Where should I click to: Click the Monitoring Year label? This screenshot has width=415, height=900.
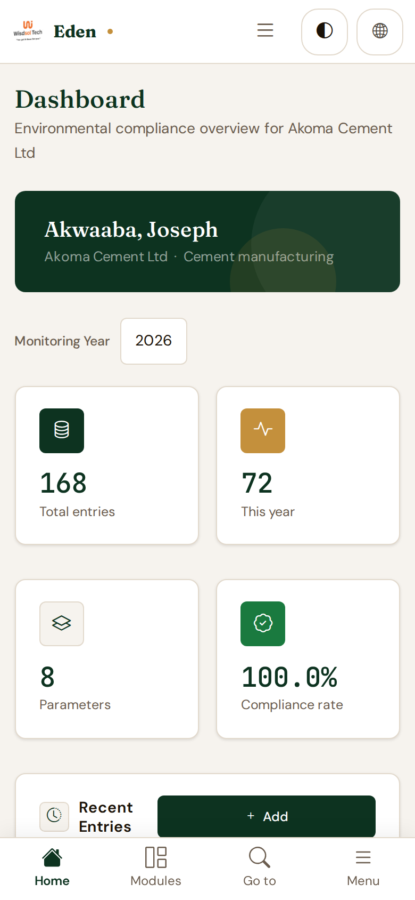click(62, 341)
